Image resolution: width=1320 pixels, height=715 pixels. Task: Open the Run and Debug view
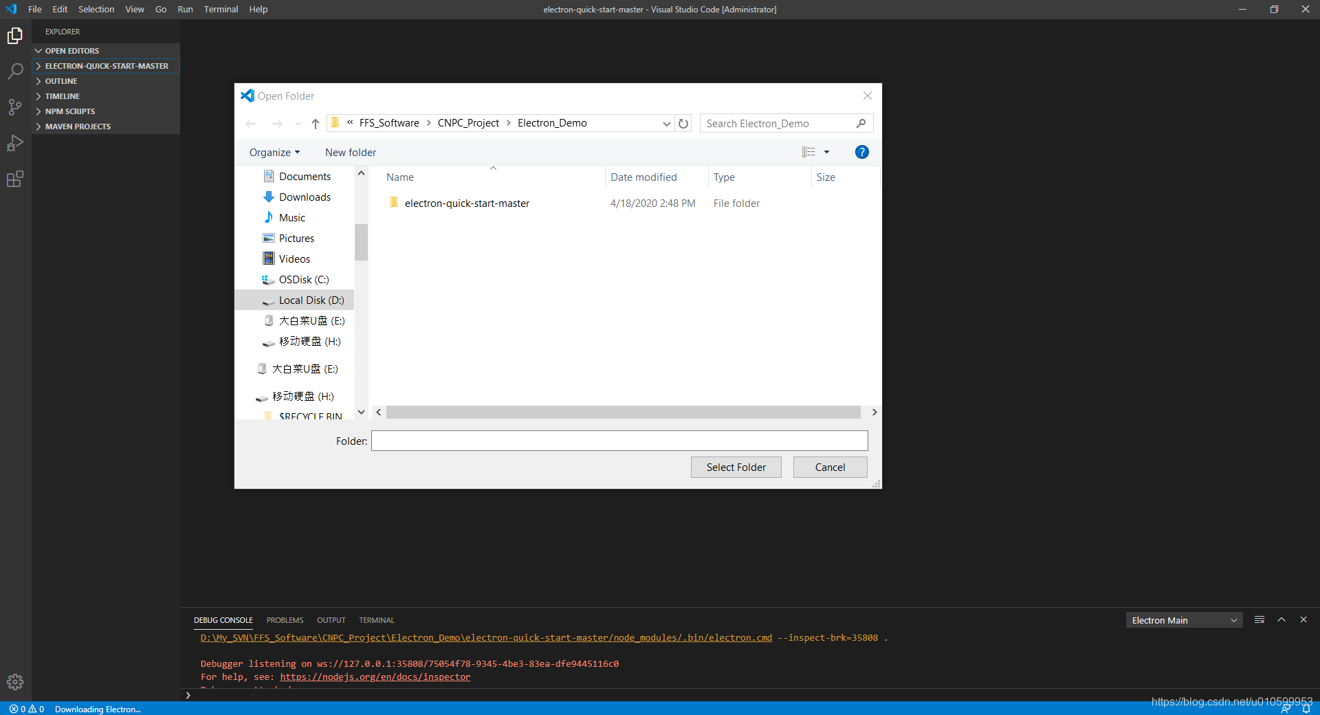15,143
